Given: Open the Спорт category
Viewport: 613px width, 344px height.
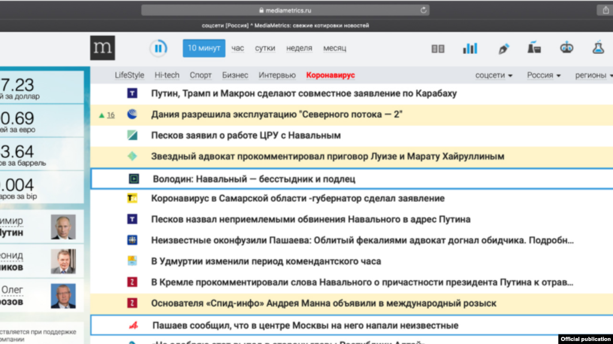Looking at the screenshot, I should (x=201, y=75).
